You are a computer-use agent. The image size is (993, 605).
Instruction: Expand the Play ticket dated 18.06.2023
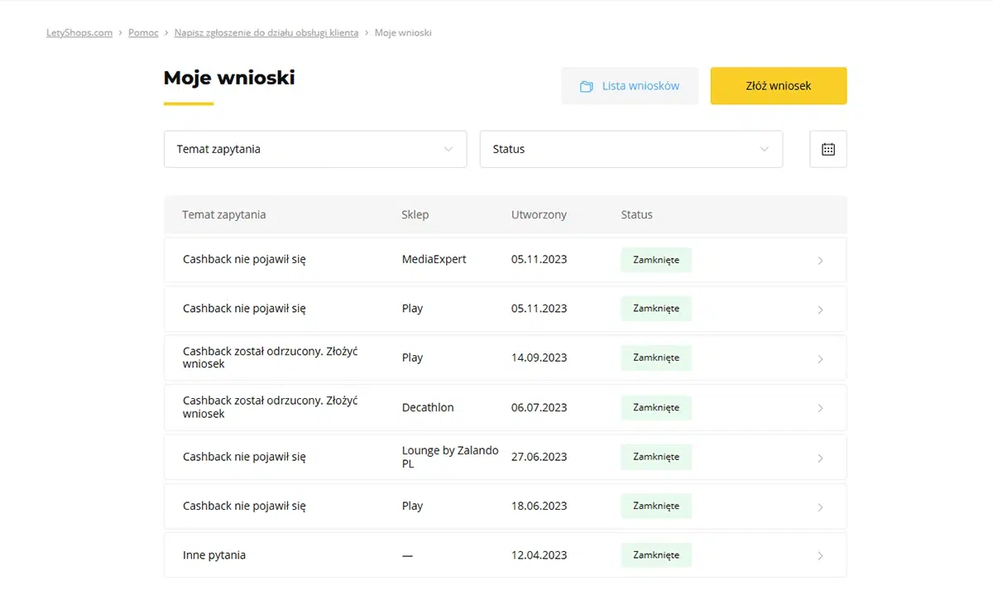pyautogui.click(x=820, y=506)
